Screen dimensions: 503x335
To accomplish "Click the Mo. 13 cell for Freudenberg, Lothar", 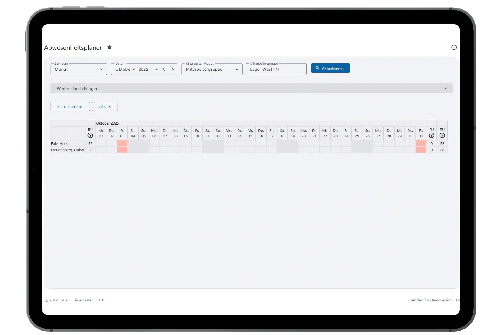I will [x=229, y=150].
